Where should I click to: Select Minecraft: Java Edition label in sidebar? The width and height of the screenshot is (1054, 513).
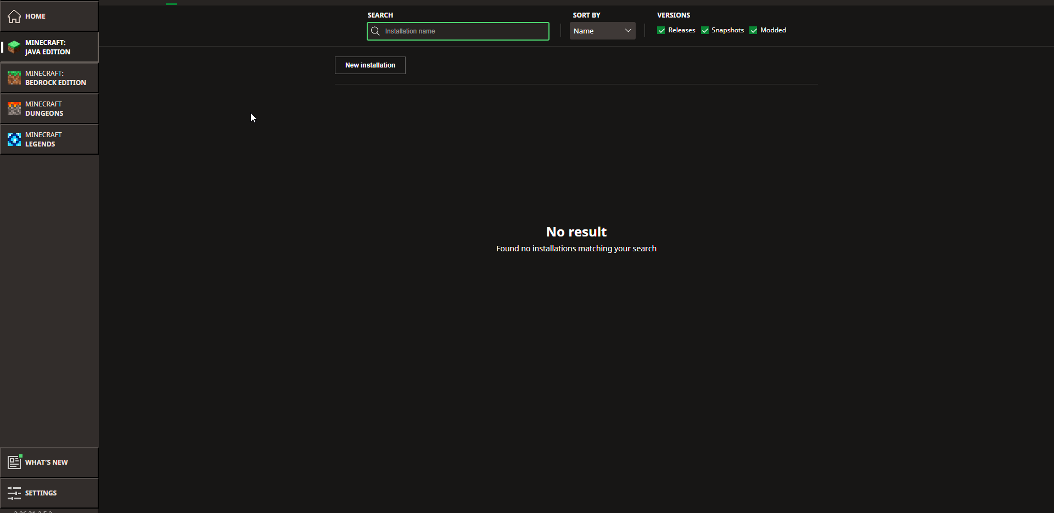pos(48,47)
